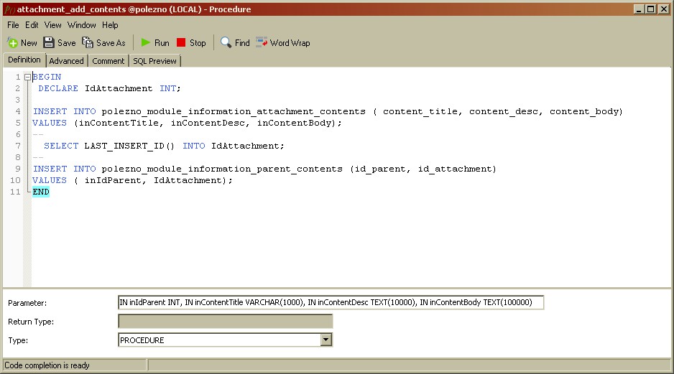Open the View menu

(53, 25)
